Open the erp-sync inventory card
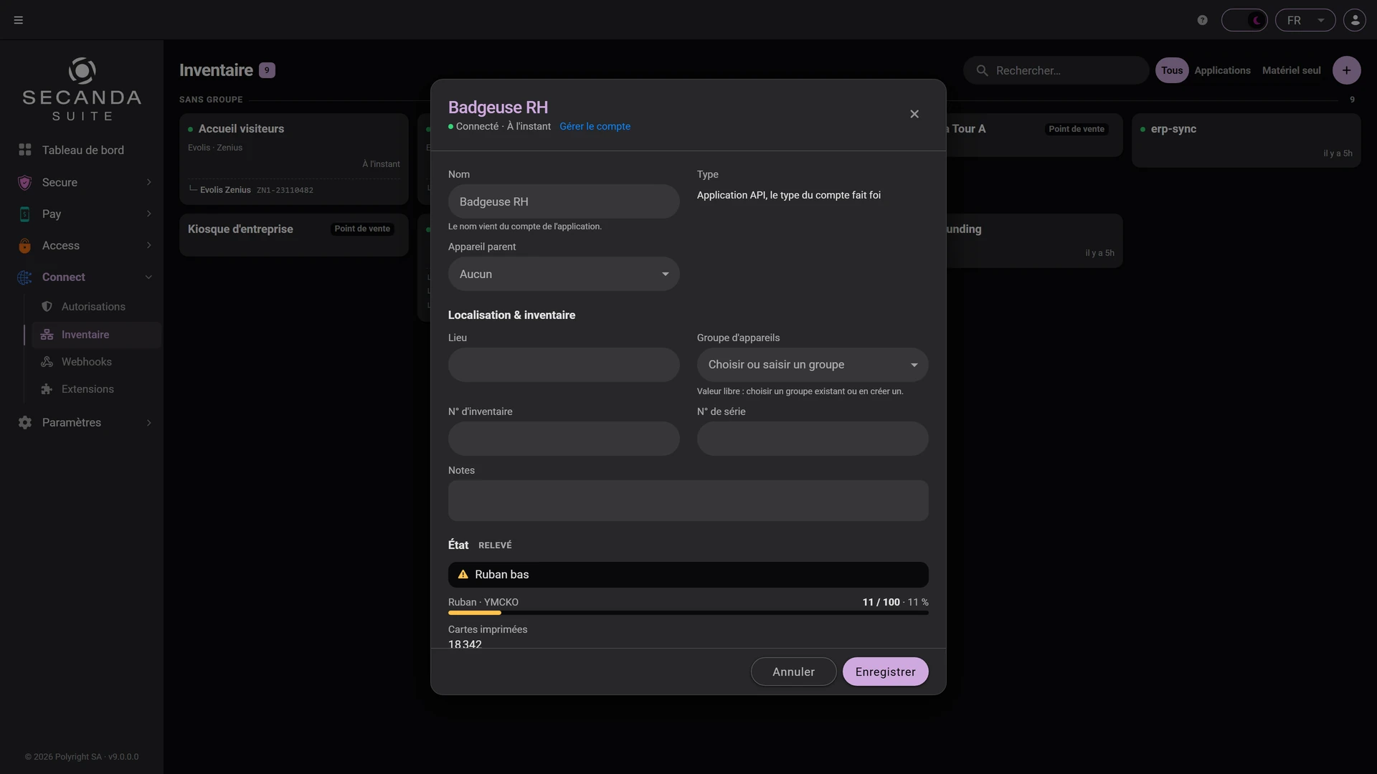Image resolution: width=1377 pixels, height=774 pixels. pos(1246,140)
